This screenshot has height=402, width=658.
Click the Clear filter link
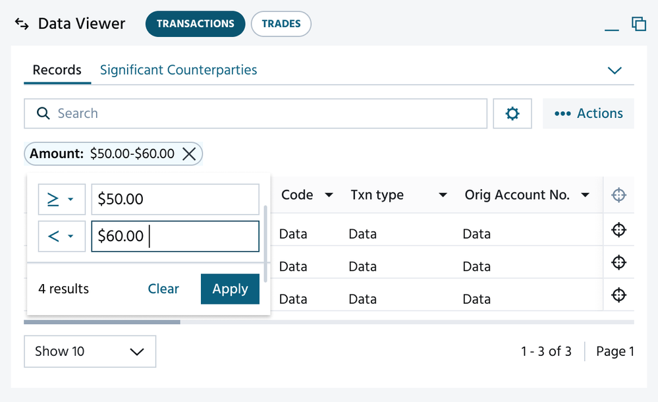(163, 289)
